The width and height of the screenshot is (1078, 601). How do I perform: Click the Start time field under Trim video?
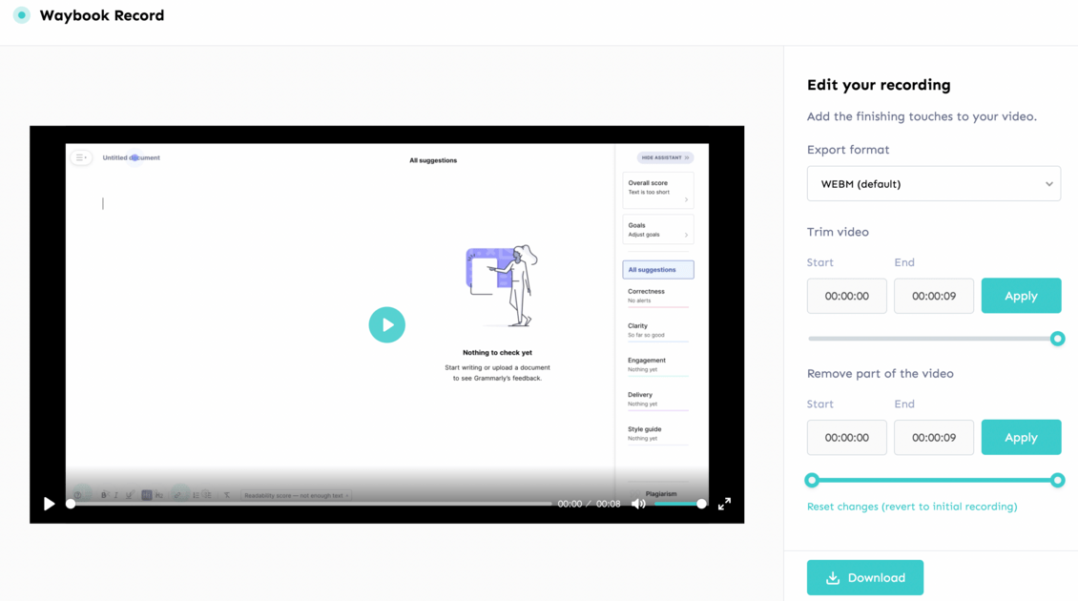(846, 296)
